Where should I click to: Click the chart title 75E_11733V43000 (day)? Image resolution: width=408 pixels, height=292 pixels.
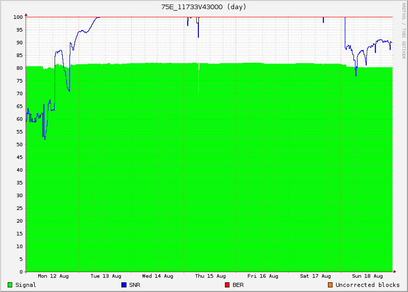pos(203,7)
